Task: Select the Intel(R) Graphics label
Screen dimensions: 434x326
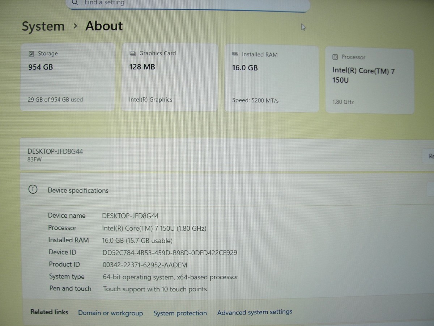Action: [x=150, y=100]
